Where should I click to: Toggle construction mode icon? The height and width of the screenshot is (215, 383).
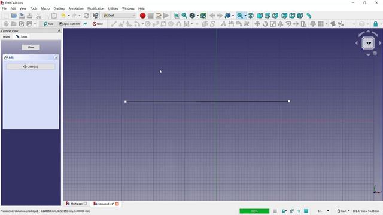(85, 24)
